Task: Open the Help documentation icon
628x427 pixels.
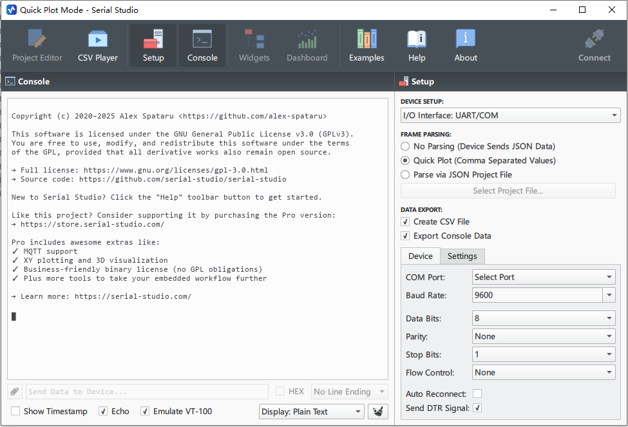Action: pyautogui.click(x=417, y=46)
